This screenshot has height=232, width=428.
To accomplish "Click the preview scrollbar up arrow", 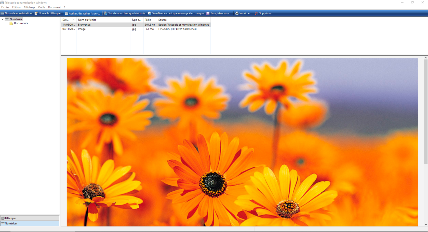I will [426, 58].
